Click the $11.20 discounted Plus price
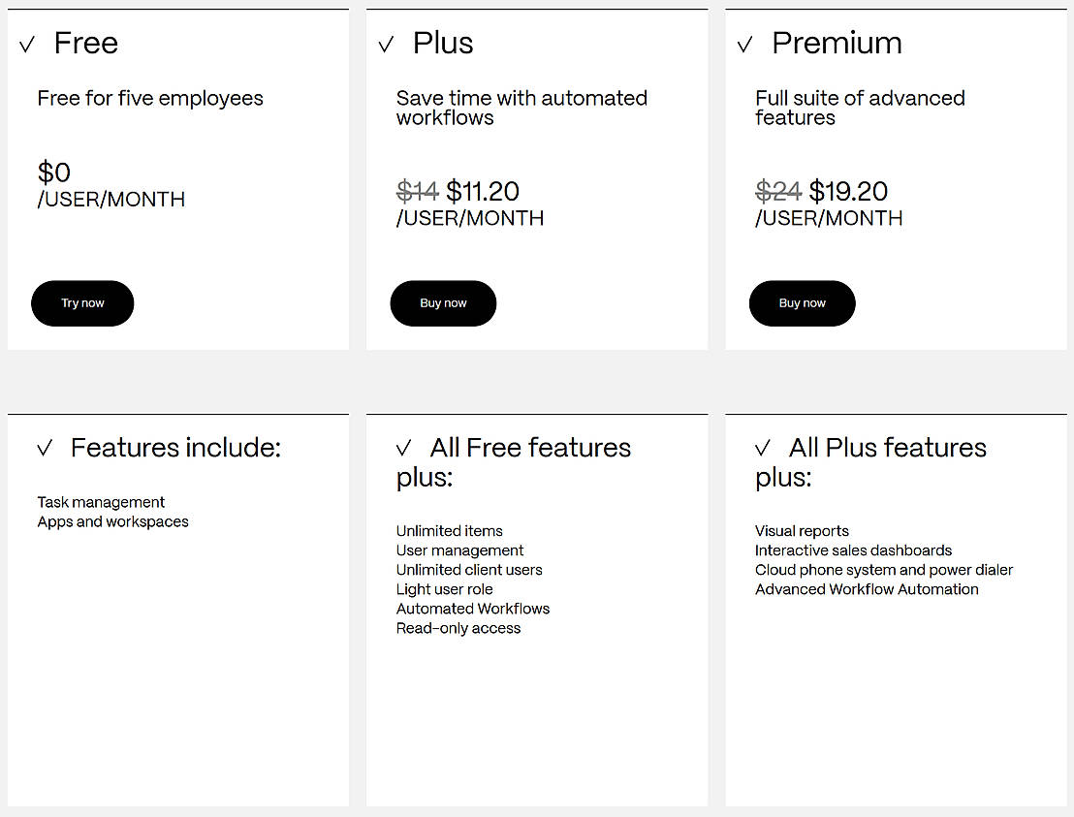 (x=483, y=192)
